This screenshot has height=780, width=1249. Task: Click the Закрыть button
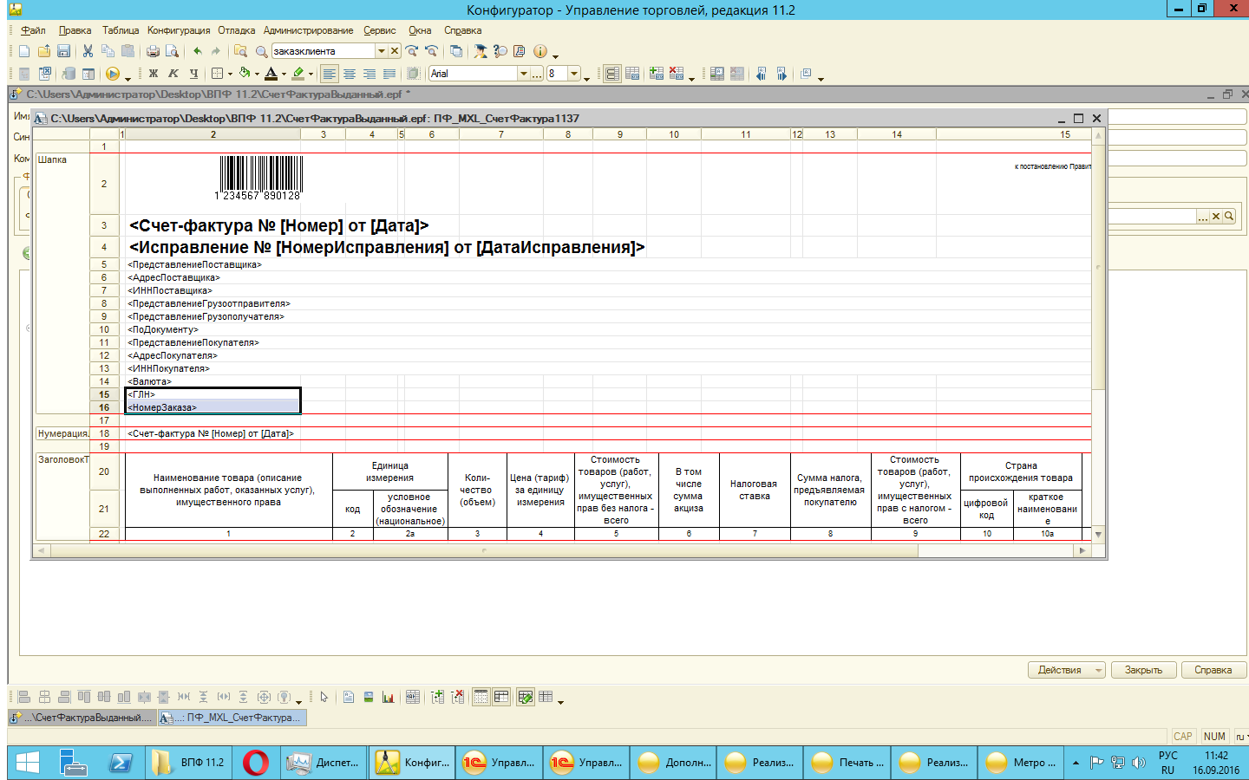click(1143, 670)
